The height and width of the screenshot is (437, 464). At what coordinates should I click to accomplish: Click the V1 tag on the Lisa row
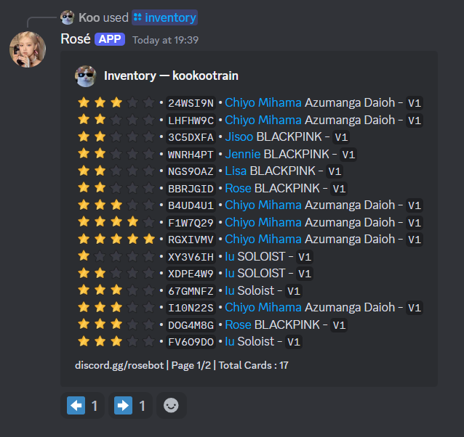[335, 171]
